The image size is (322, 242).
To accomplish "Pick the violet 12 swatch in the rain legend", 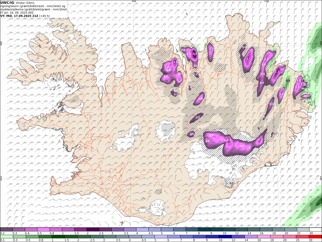I will 238,236.
